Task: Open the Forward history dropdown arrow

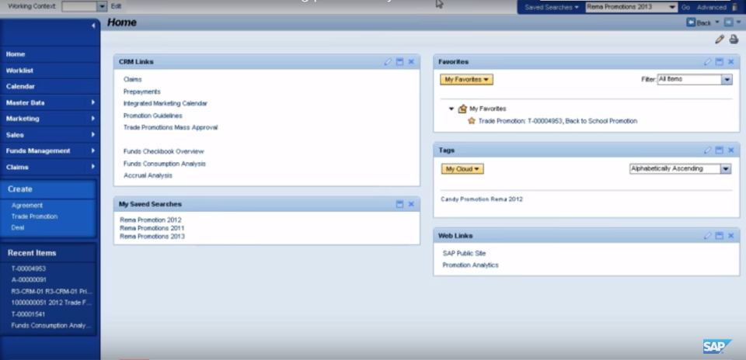Action: [738, 22]
